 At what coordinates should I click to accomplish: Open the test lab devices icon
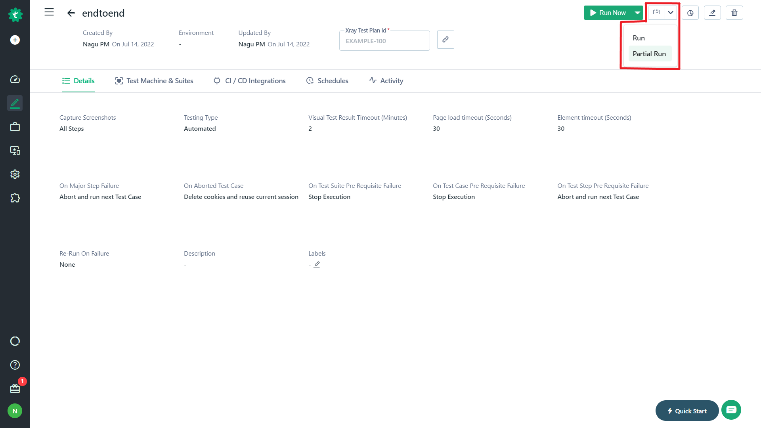[15, 151]
